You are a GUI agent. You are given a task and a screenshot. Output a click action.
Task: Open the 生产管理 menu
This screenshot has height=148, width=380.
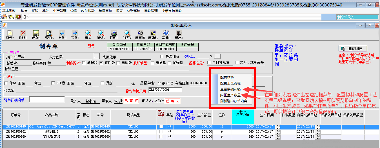pos(60,11)
